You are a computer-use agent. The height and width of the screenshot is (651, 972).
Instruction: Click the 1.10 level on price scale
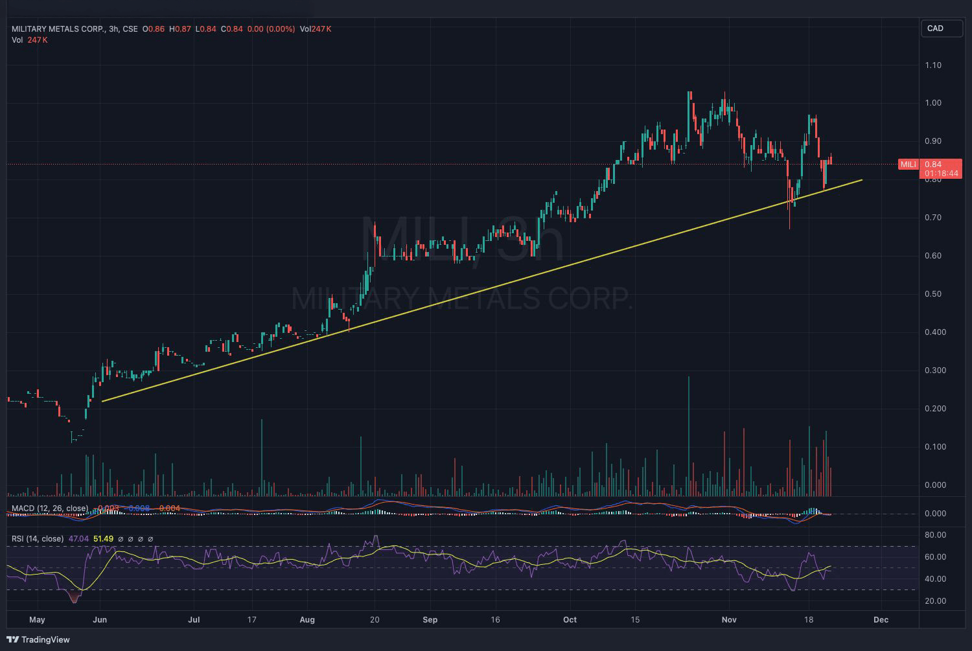click(x=933, y=65)
